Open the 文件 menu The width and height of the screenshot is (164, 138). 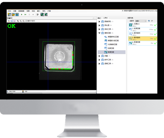[9, 11]
